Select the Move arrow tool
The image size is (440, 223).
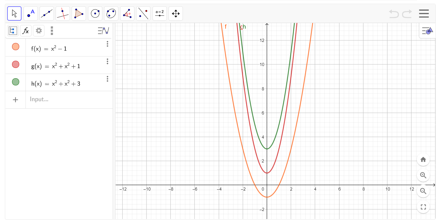tap(14, 13)
